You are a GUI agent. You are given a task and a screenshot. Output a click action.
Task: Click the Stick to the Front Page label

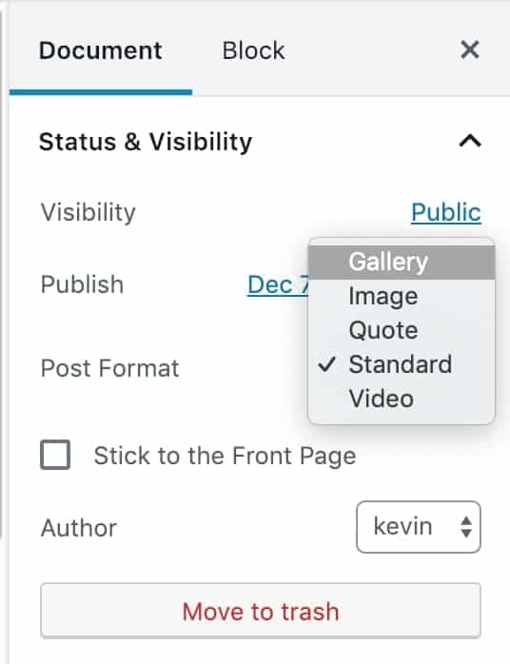pyautogui.click(x=225, y=456)
